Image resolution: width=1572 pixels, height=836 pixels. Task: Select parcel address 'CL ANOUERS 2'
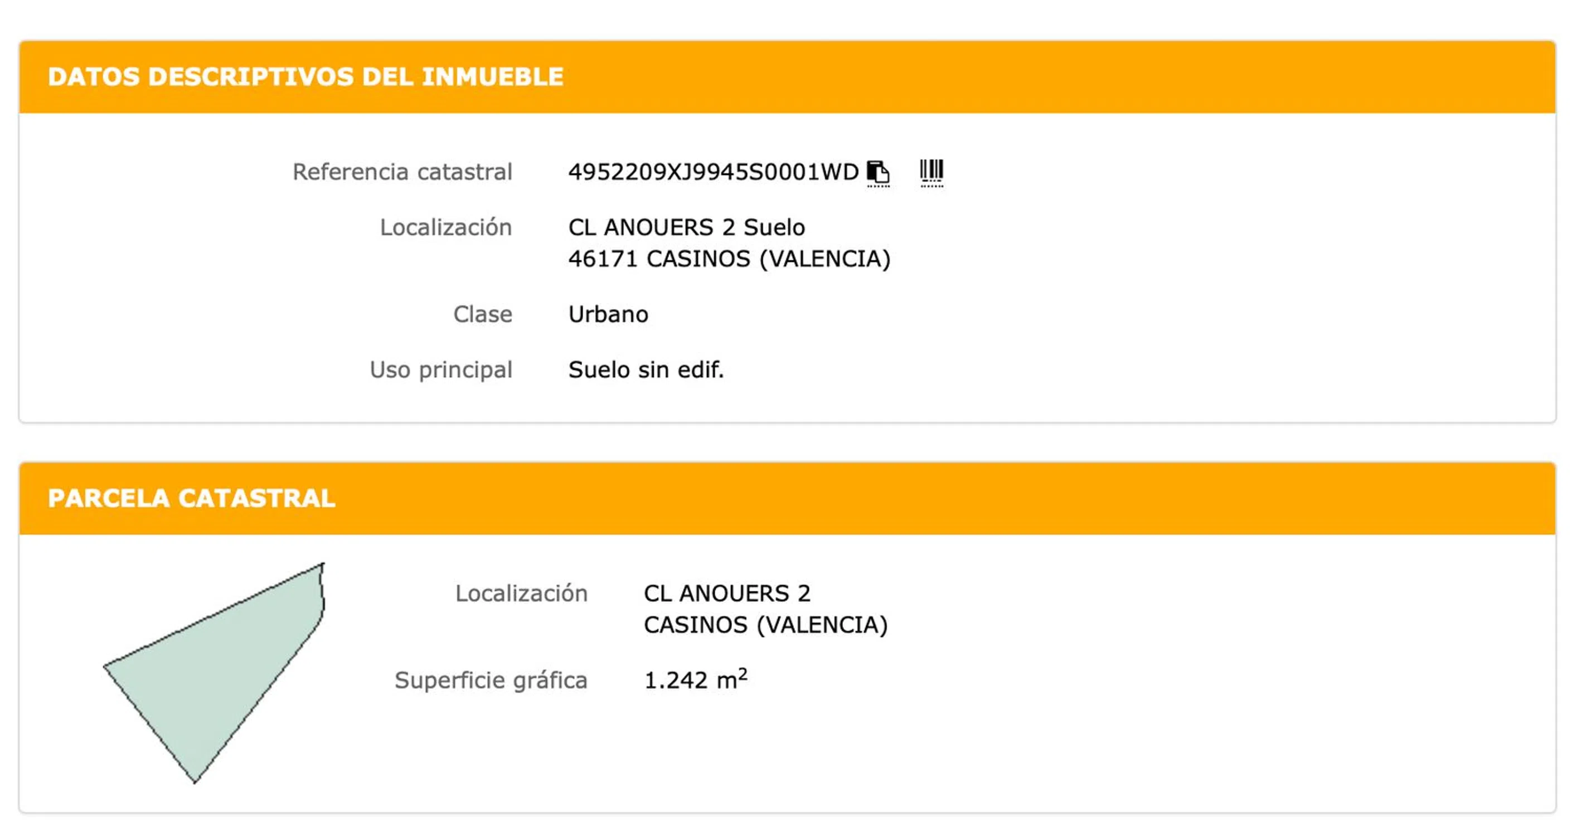[x=727, y=594]
